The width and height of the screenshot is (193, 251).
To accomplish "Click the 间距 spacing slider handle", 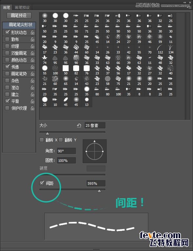I will [x=99, y=191].
